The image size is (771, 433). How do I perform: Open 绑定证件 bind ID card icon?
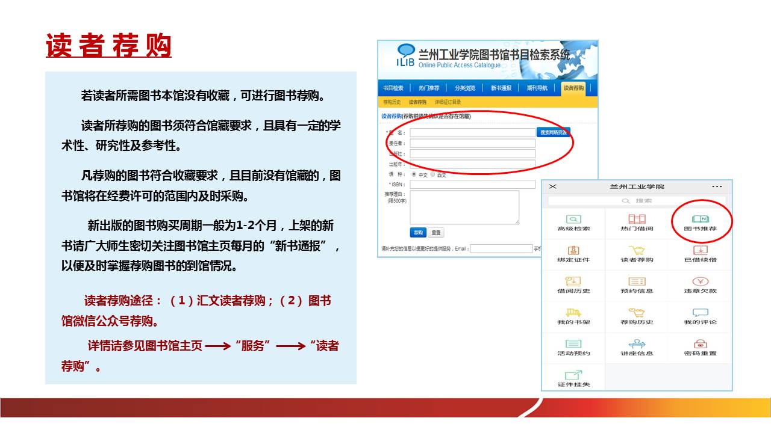coord(573,251)
